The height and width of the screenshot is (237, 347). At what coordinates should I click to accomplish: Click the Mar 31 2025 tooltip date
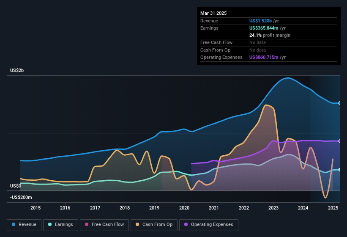click(x=213, y=13)
